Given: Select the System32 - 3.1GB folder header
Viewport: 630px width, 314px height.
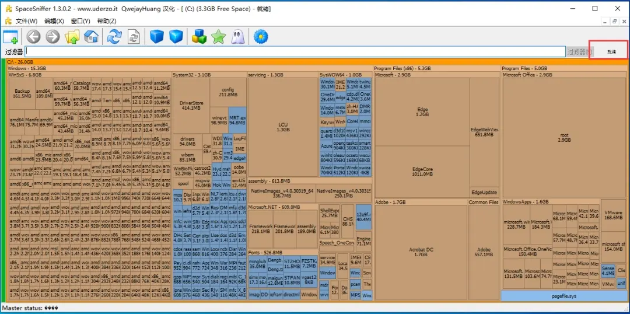Looking at the screenshot, I should coord(209,75).
